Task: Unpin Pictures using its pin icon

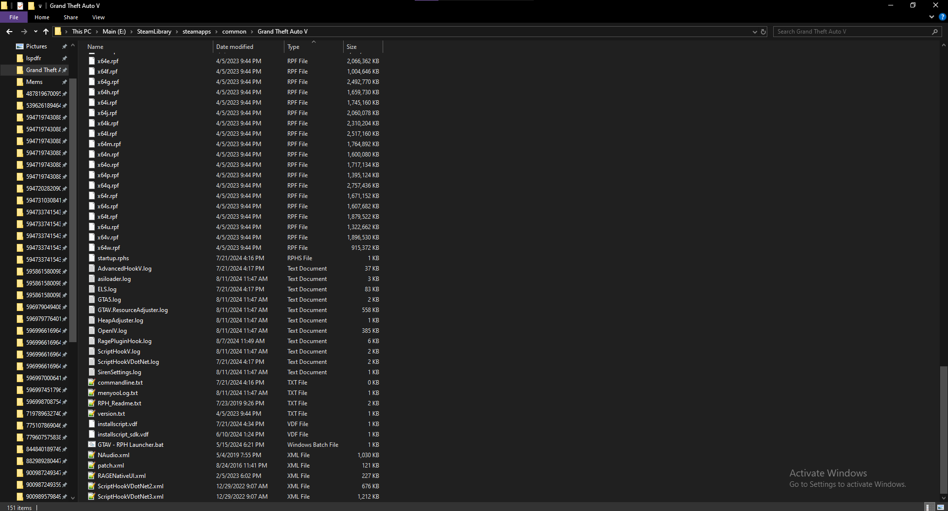Action: click(x=64, y=46)
